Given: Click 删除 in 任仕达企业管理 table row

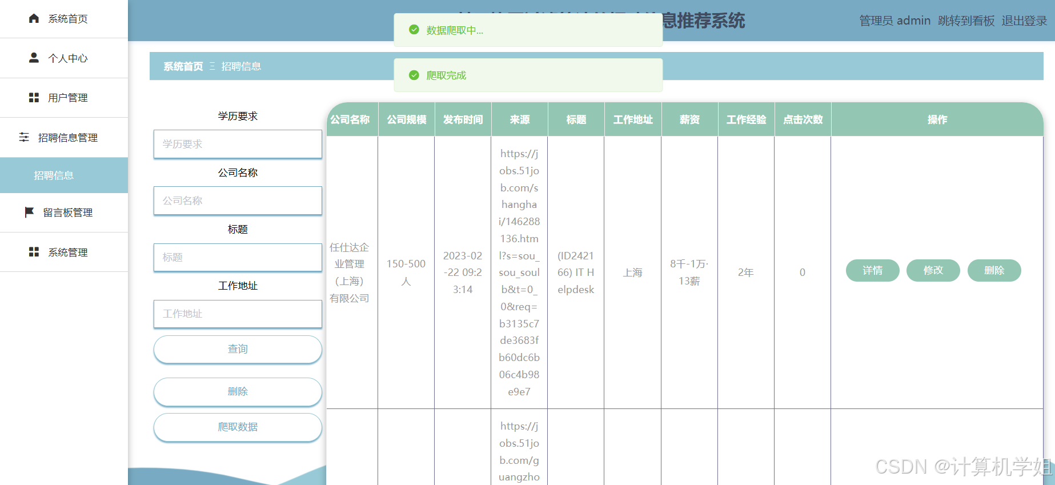Looking at the screenshot, I should (x=994, y=270).
